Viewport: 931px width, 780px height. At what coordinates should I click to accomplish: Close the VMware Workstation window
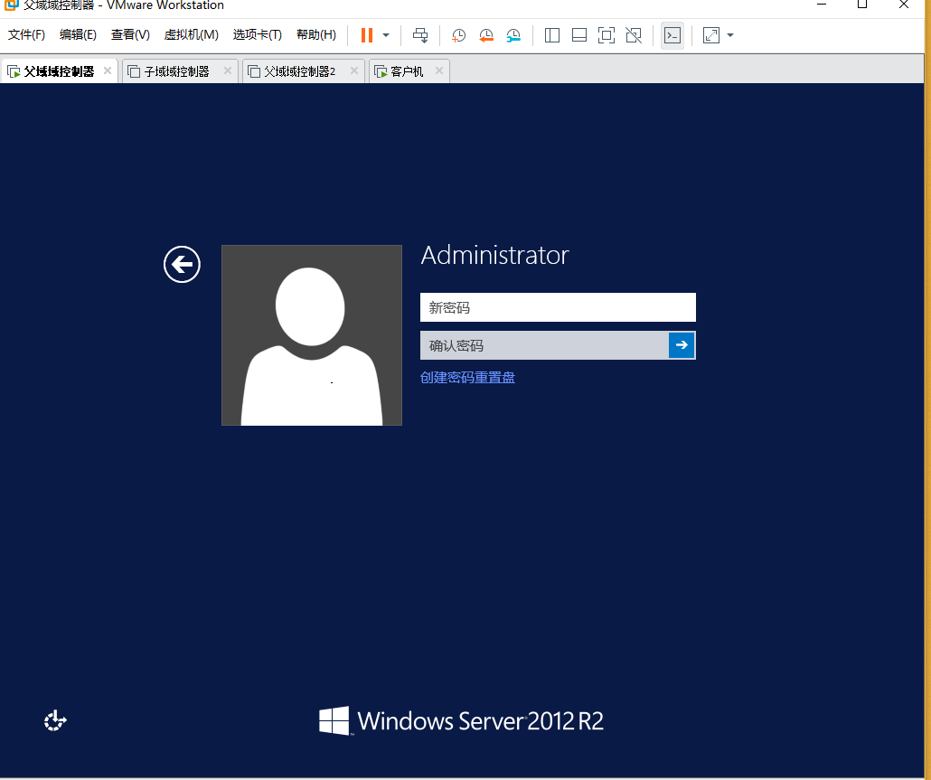(x=904, y=5)
